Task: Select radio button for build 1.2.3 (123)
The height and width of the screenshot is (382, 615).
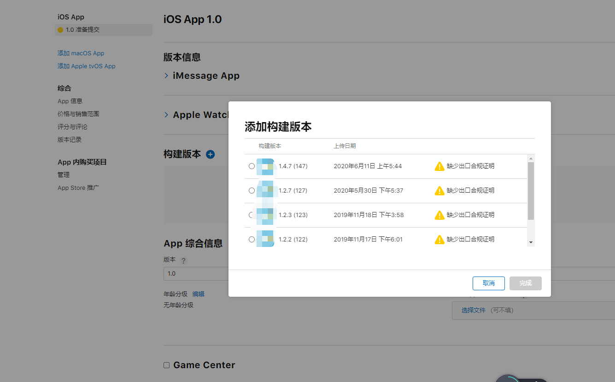Action: [x=252, y=215]
